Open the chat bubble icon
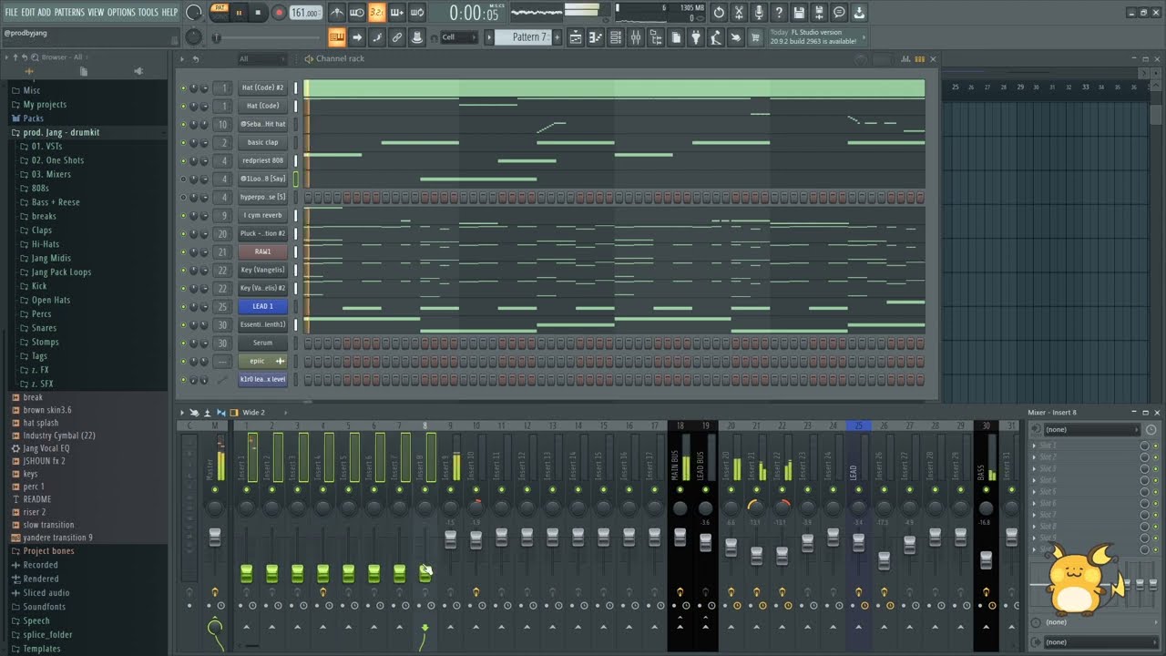The width and height of the screenshot is (1166, 656). [x=839, y=13]
